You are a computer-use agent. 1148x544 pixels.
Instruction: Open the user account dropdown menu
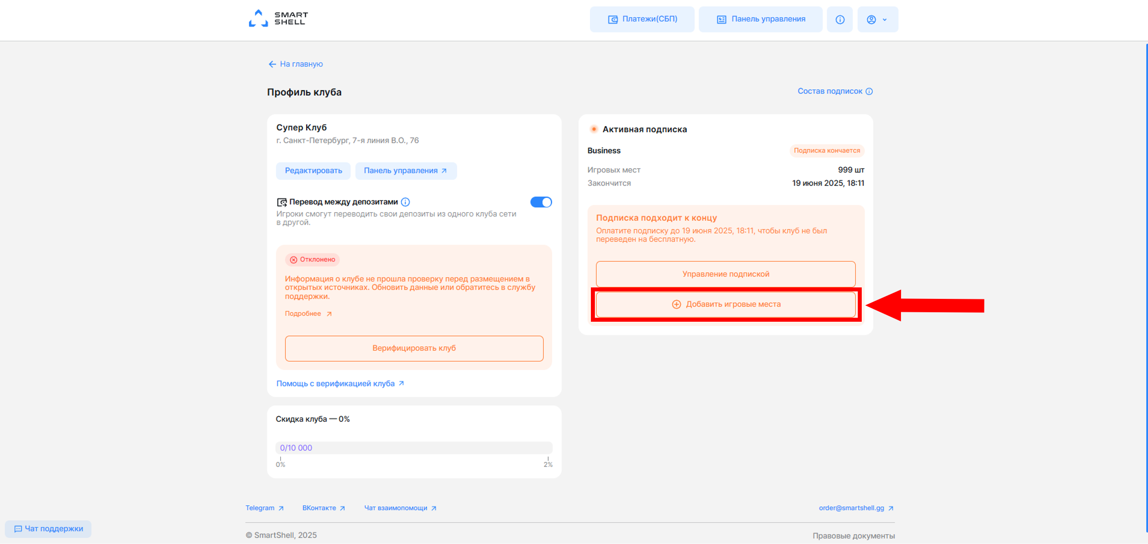(x=878, y=19)
